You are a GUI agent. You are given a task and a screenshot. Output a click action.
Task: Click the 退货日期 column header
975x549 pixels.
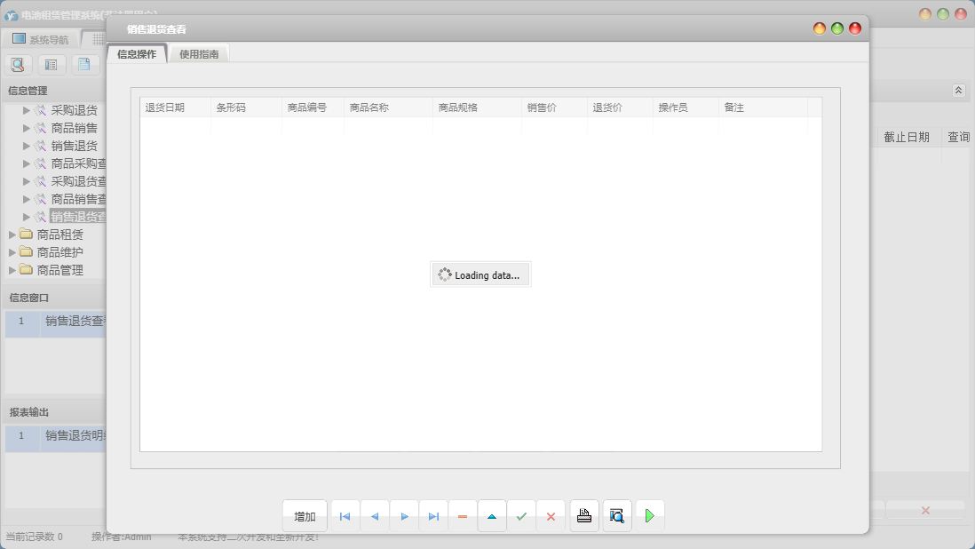[165, 107]
